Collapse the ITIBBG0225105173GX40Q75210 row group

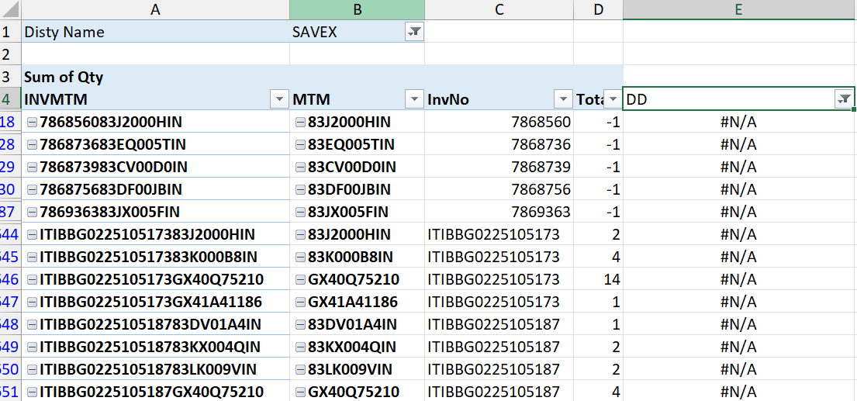[32, 280]
